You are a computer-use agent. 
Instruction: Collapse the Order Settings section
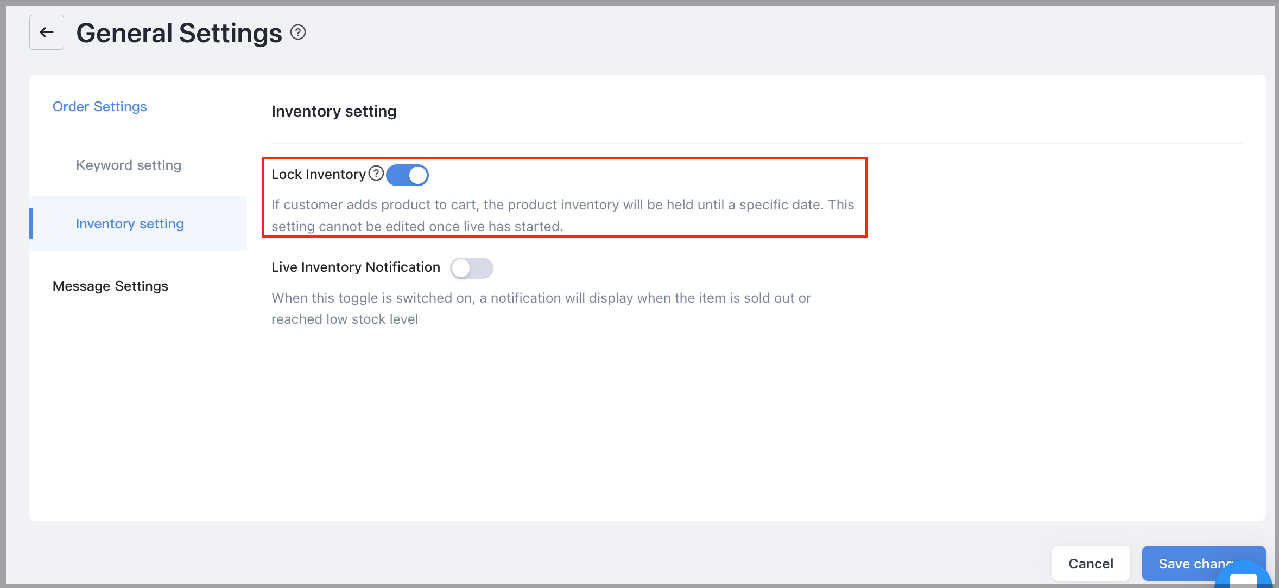(x=100, y=106)
